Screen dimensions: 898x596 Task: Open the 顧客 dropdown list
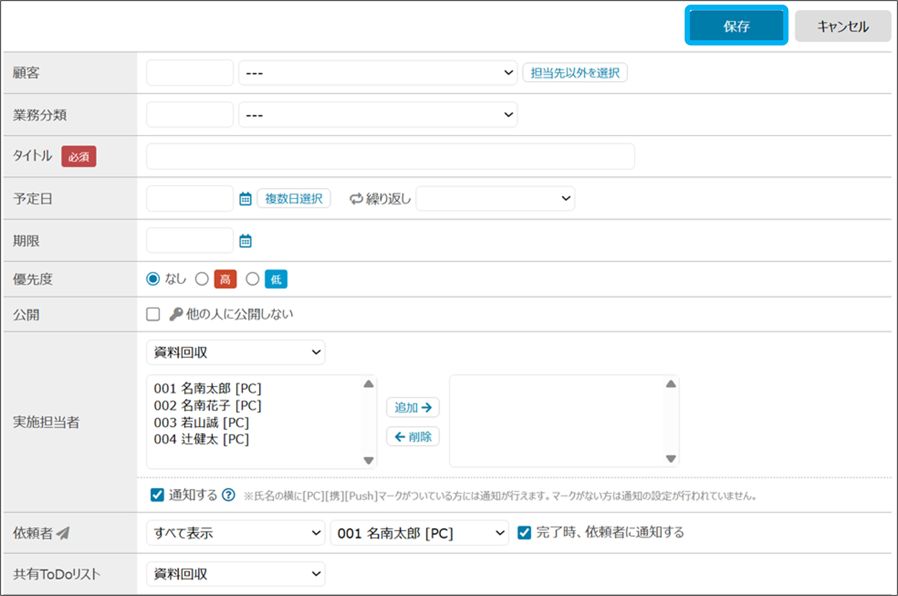[x=378, y=73]
